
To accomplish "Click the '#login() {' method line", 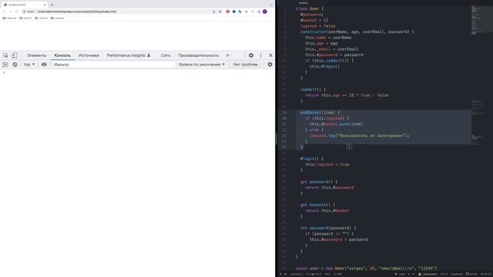I will 311,159.
